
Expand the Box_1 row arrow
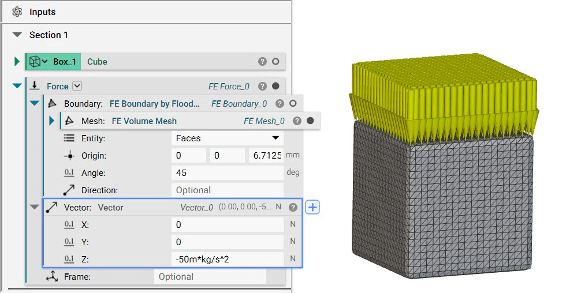pos(17,62)
